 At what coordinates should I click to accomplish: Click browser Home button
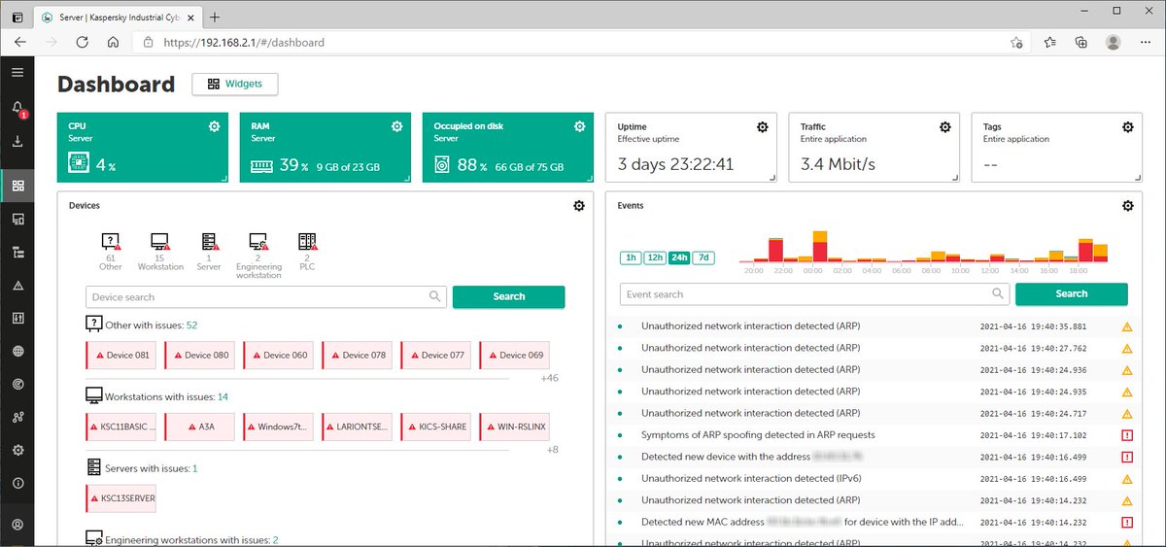coord(114,43)
